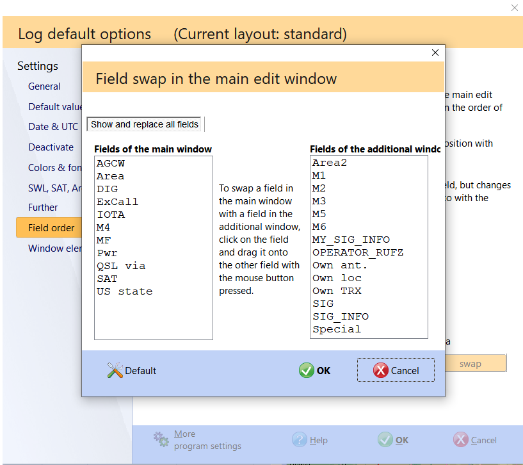Screen dimensions: 523x465
Task: Click the background window green OK checkmark icon
Action: [385, 439]
